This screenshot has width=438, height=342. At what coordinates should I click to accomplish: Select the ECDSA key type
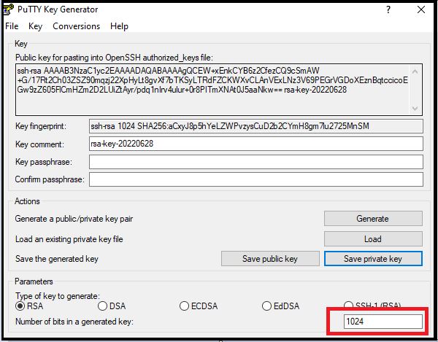click(x=199, y=306)
